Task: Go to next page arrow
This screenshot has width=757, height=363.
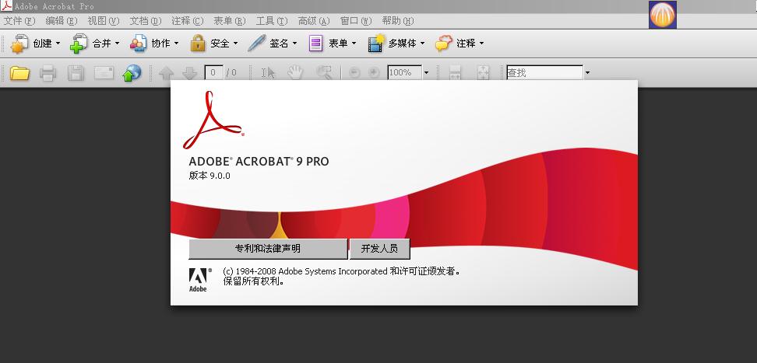Action: [190, 73]
